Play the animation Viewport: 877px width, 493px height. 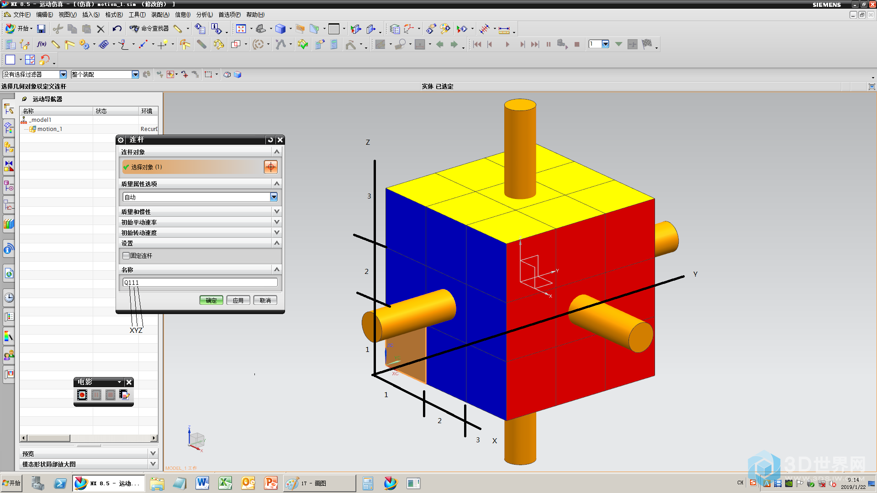[507, 44]
